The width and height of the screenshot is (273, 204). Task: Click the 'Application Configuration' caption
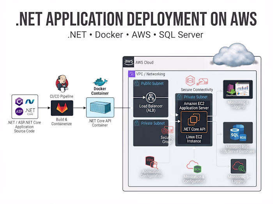[151, 174]
